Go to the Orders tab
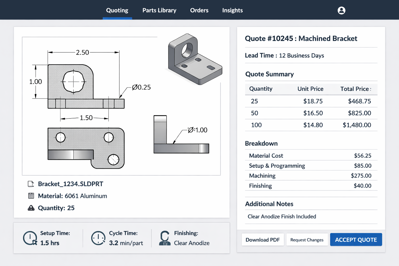Image resolution: width=399 pixels, height=266 pixels. tap(199, 10)
